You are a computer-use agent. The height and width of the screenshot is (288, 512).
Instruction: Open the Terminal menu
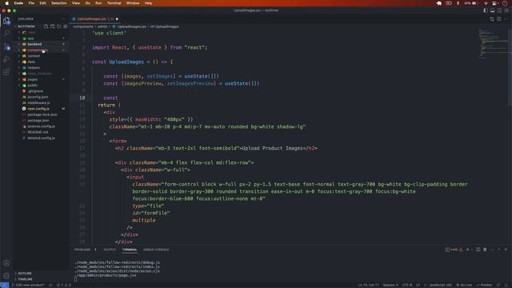pos(114,3)
